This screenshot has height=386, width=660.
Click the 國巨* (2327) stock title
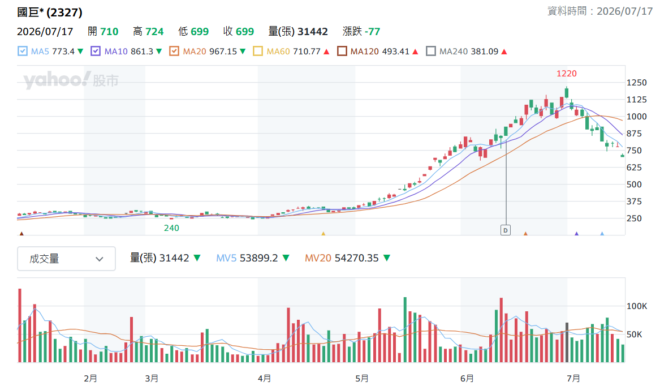click(x=50, y=12)
